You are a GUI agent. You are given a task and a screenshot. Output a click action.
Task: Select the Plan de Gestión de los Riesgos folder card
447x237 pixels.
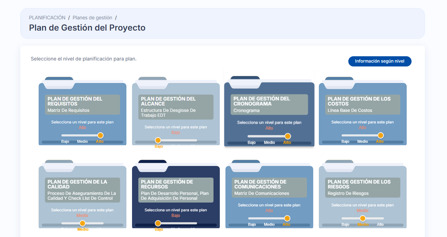click(x=363, y=194)
